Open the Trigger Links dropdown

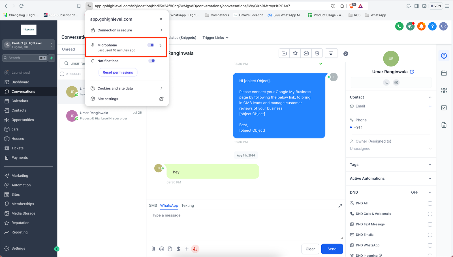click(x=215, y=38)
